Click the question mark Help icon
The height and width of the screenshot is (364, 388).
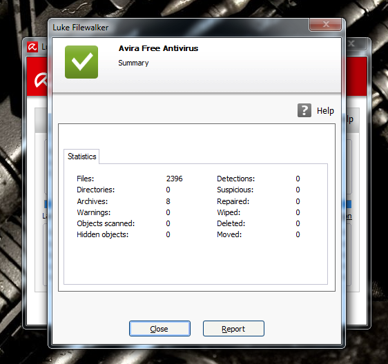pos(304,110)
